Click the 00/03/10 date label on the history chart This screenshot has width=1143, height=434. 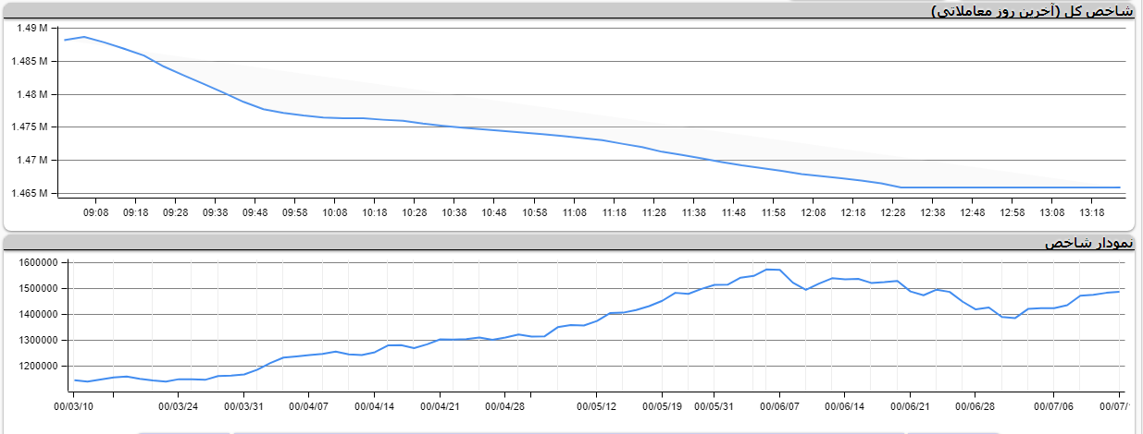(x=74, y=405)
